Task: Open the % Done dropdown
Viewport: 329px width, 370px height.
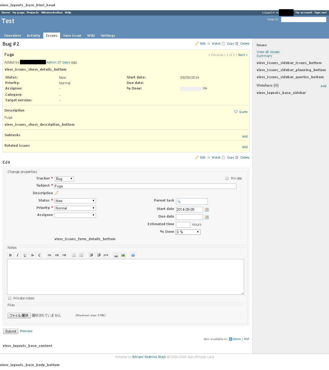Action: point(188,232)
